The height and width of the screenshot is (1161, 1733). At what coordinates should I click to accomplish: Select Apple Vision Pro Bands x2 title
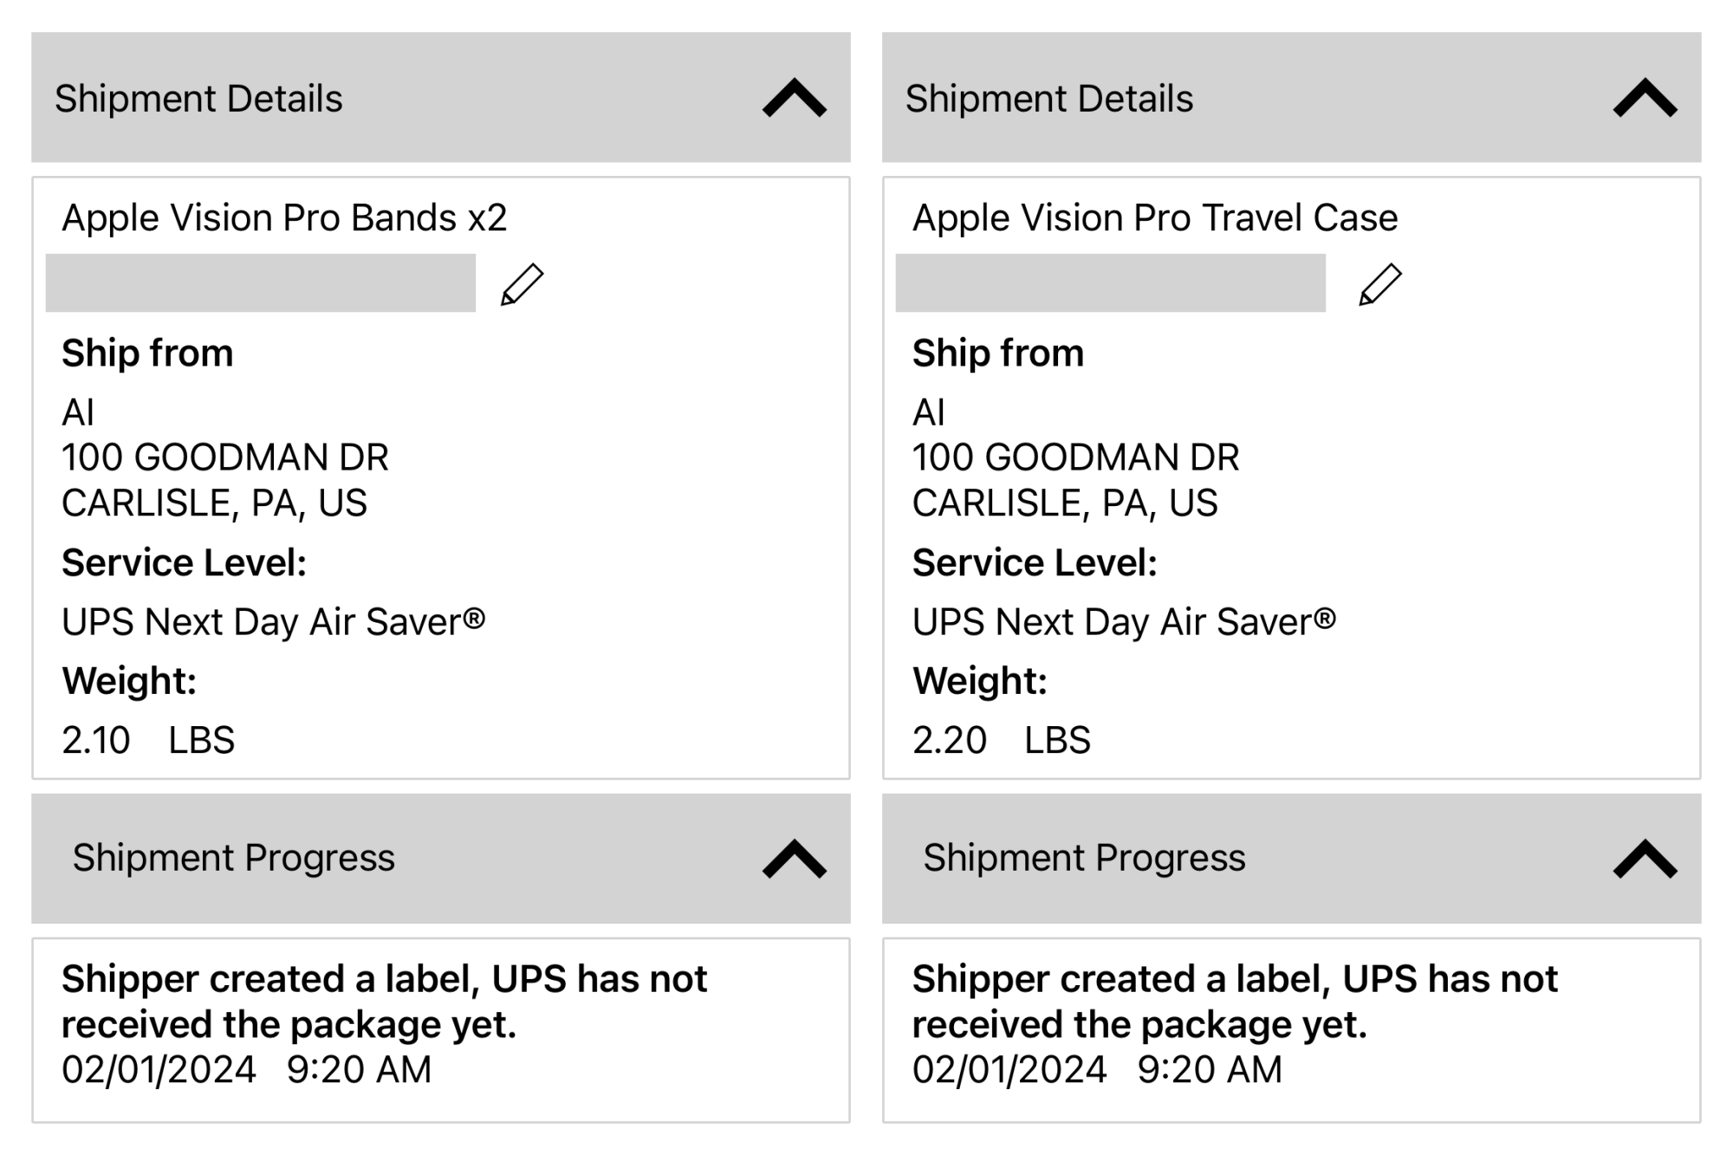(284, 217)
